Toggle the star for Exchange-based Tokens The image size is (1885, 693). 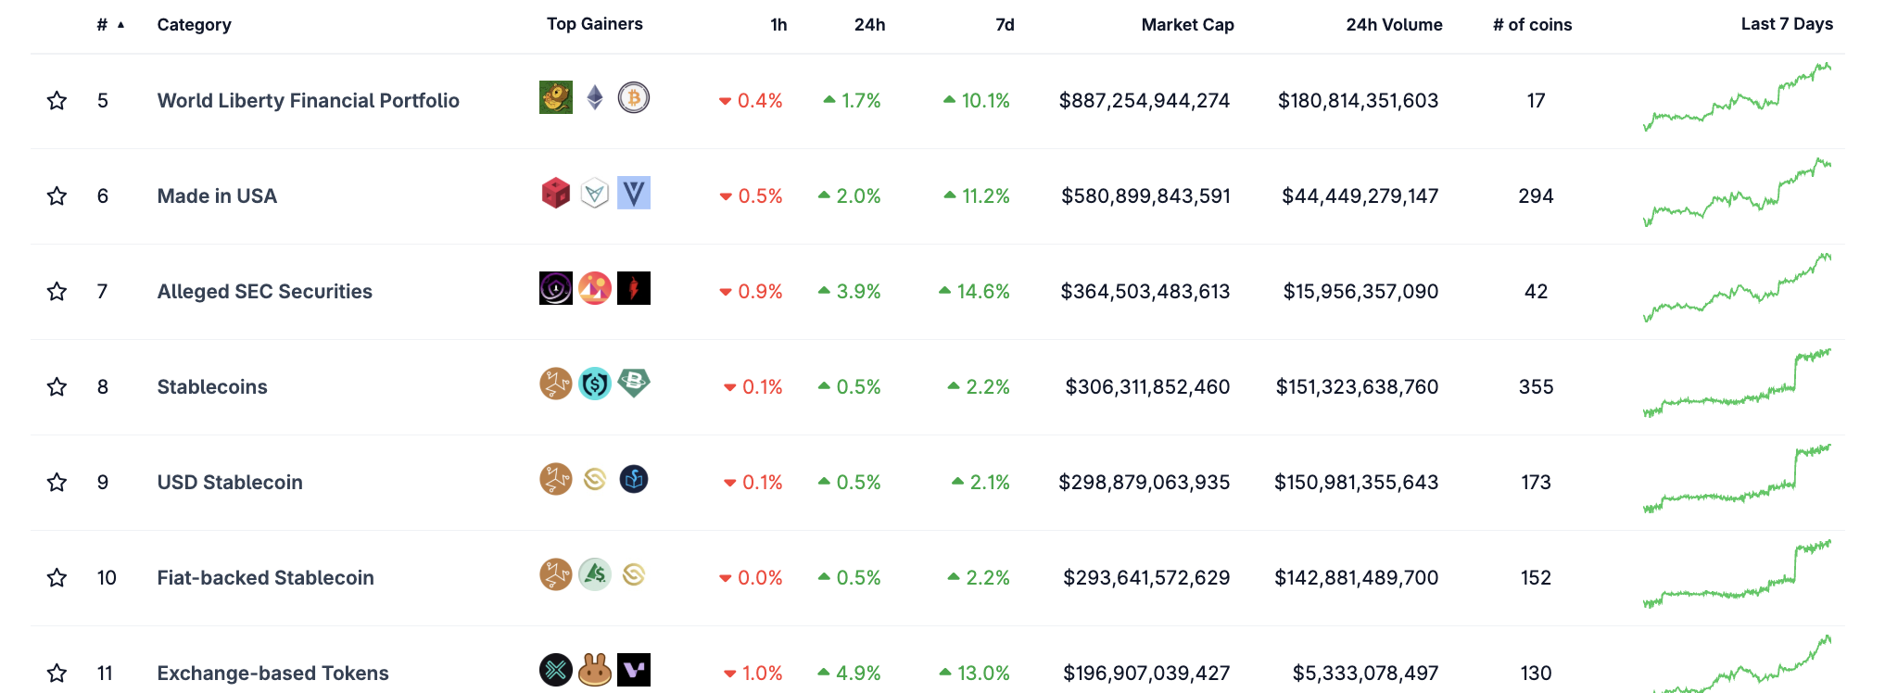57,673
